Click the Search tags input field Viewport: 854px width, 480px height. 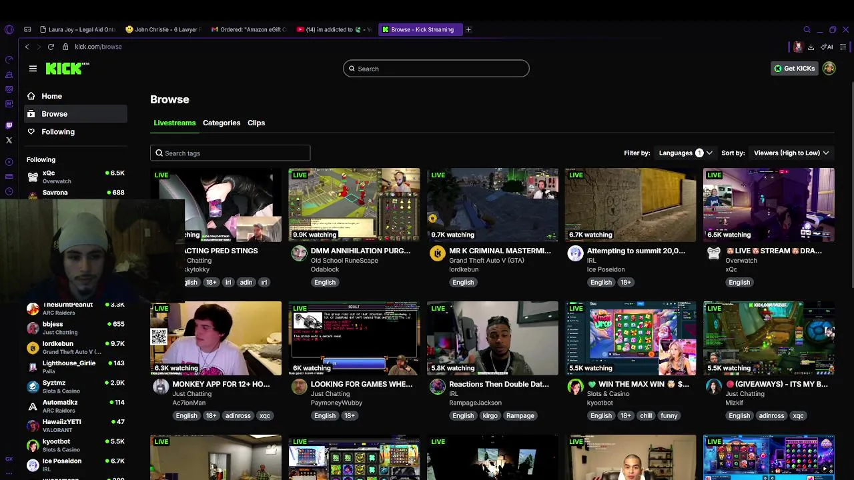click(230, 153)
